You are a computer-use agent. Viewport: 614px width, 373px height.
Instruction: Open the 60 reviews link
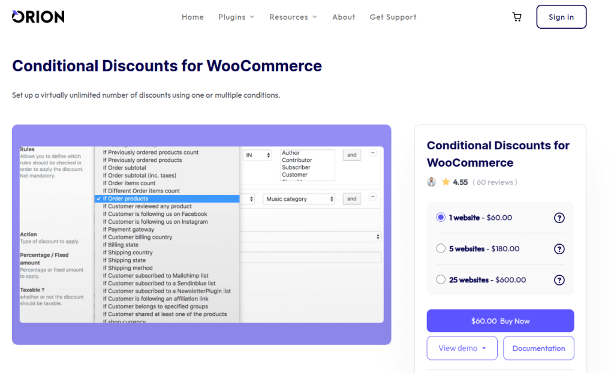click(x=495, y=182)
